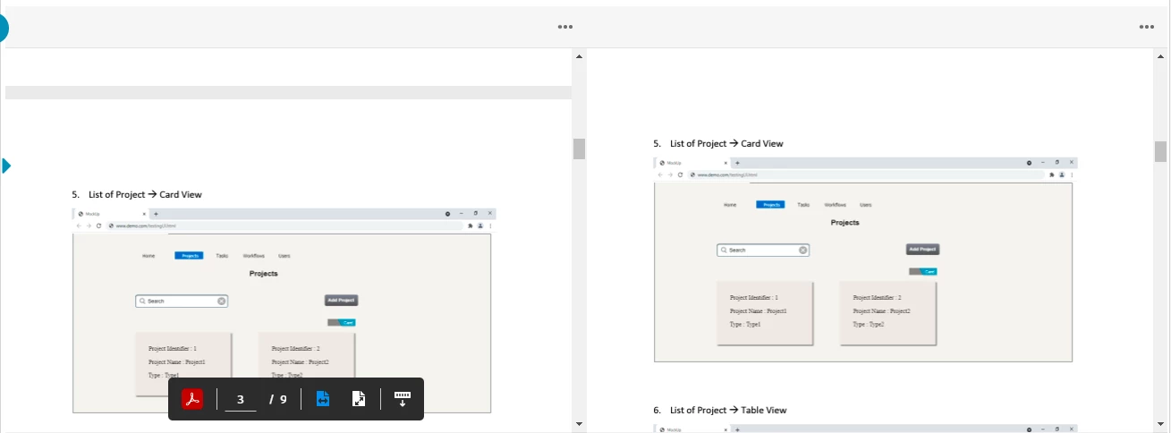
Task: Click the right pane's scroll up arrow
Action: (x=1160, y=56)
